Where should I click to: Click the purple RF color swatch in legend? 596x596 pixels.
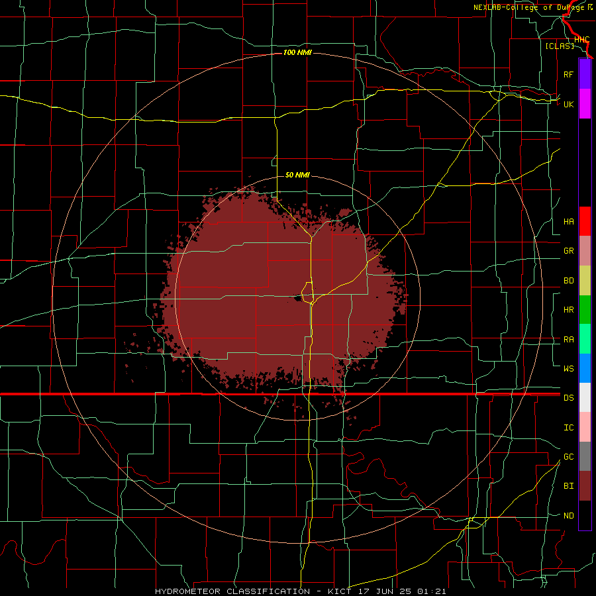(585, 74)
